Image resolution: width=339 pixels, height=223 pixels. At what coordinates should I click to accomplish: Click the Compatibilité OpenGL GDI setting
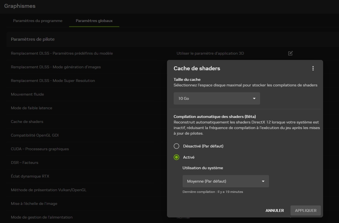(35, 135)
